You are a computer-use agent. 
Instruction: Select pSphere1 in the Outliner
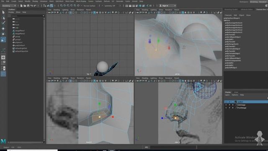tap(19, 42)
